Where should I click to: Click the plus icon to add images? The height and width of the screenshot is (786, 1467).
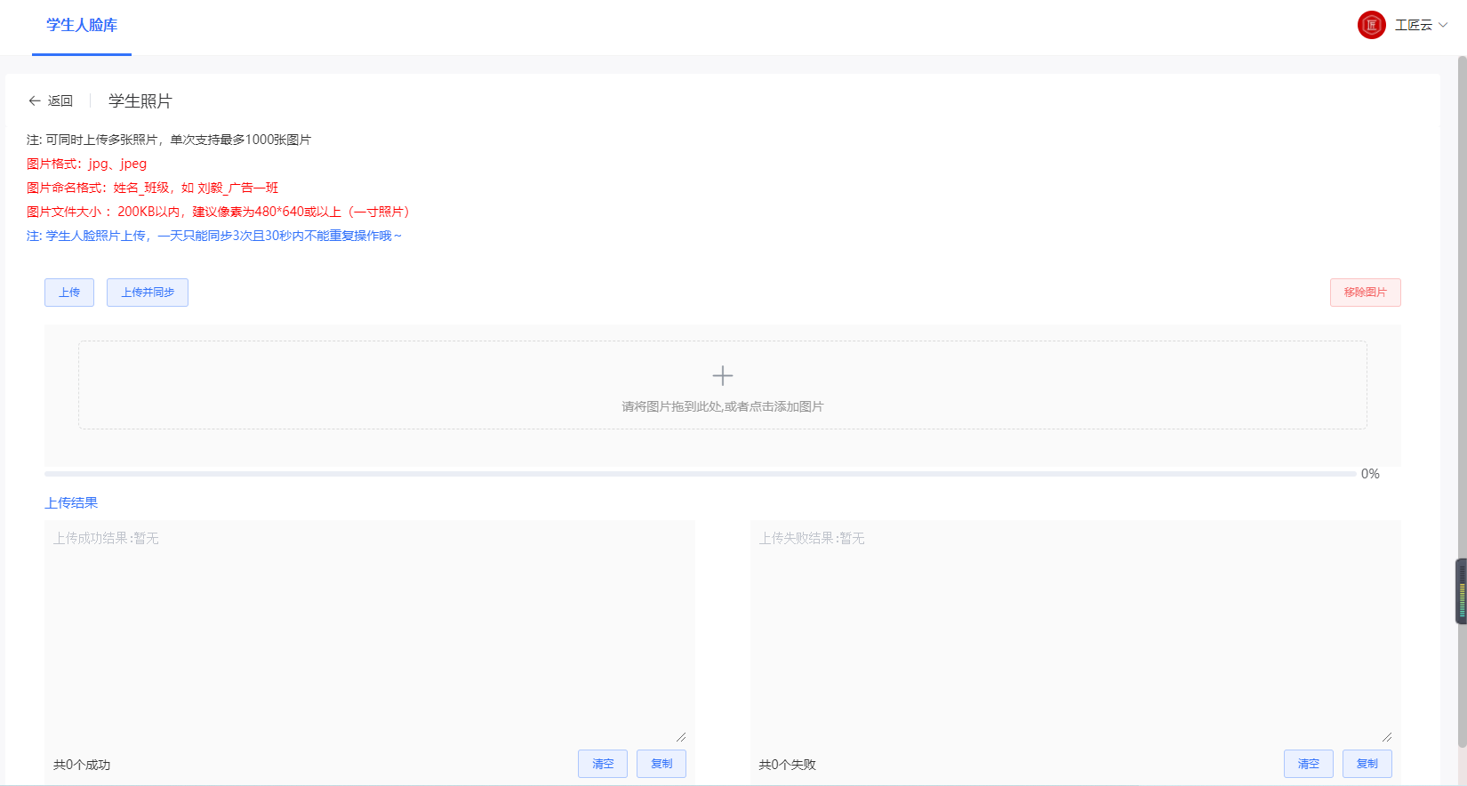tap(723, 376)
